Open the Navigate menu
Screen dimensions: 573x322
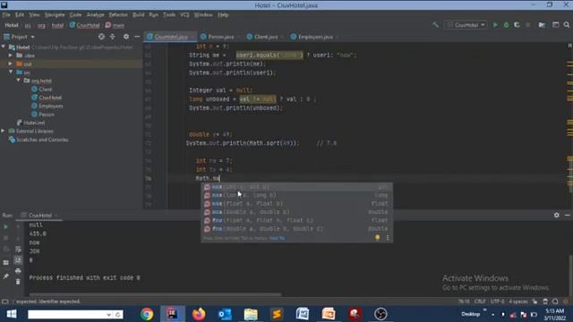(x=55, y=15)
